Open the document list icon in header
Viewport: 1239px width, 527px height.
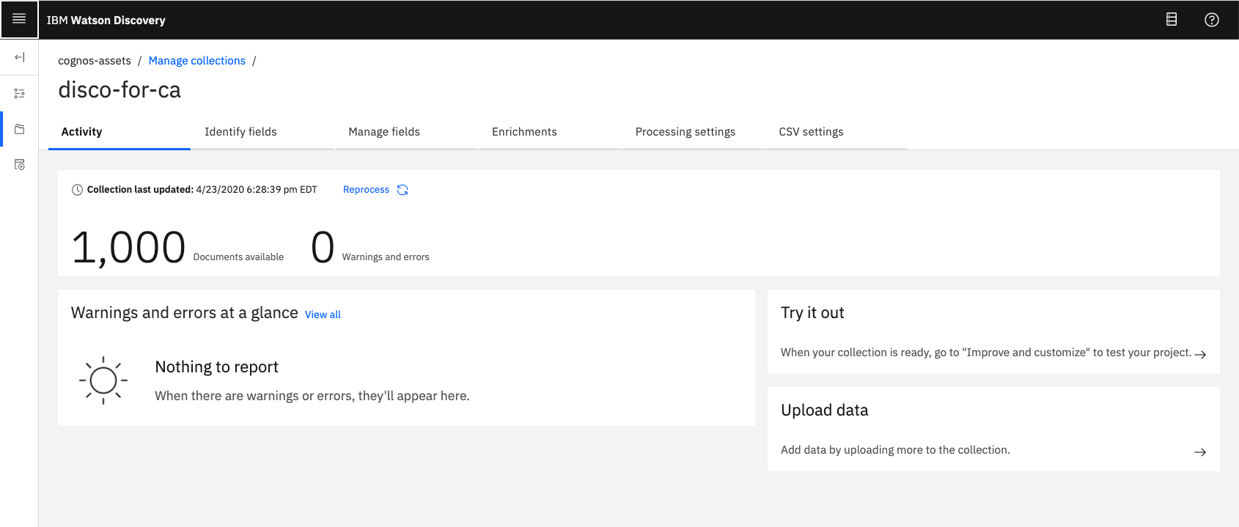1172,20
